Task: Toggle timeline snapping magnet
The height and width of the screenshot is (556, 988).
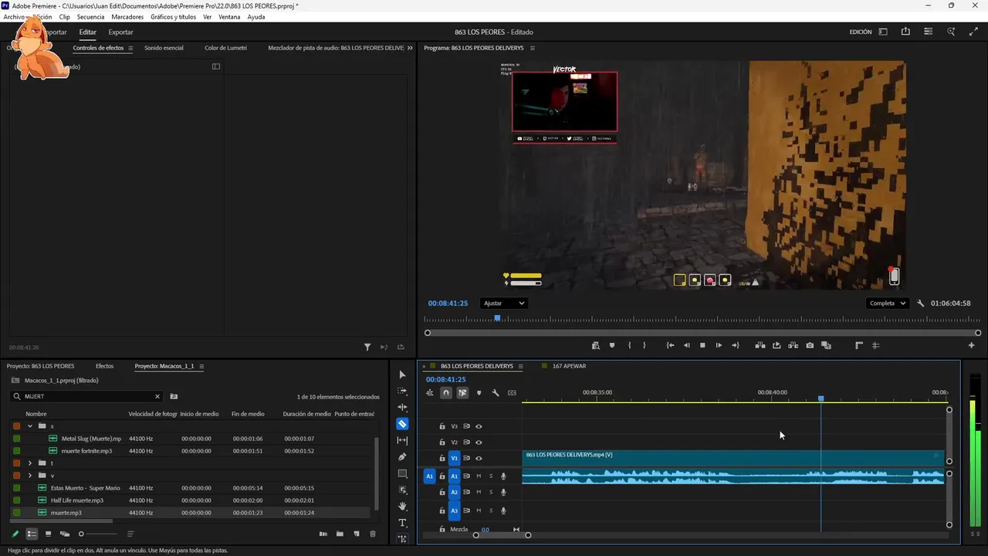Action: point(446,393)
